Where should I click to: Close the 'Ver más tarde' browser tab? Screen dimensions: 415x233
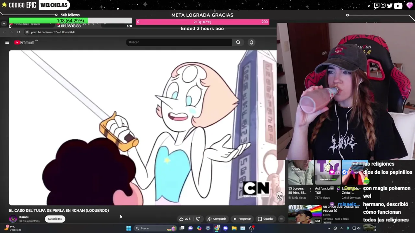pyautogui.click(x=50, y=24)
